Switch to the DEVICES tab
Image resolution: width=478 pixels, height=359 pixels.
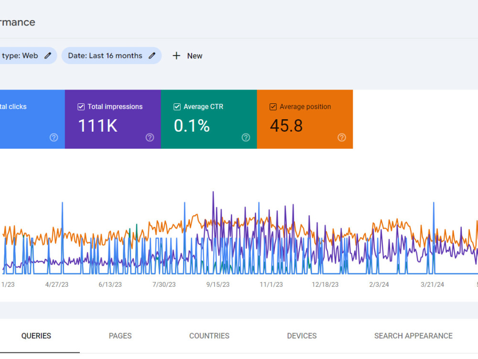[x=302, y=336]
